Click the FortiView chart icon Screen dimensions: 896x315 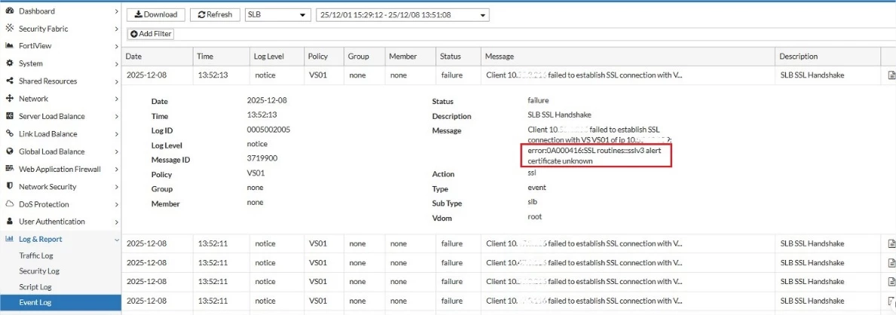coord(9,46)
